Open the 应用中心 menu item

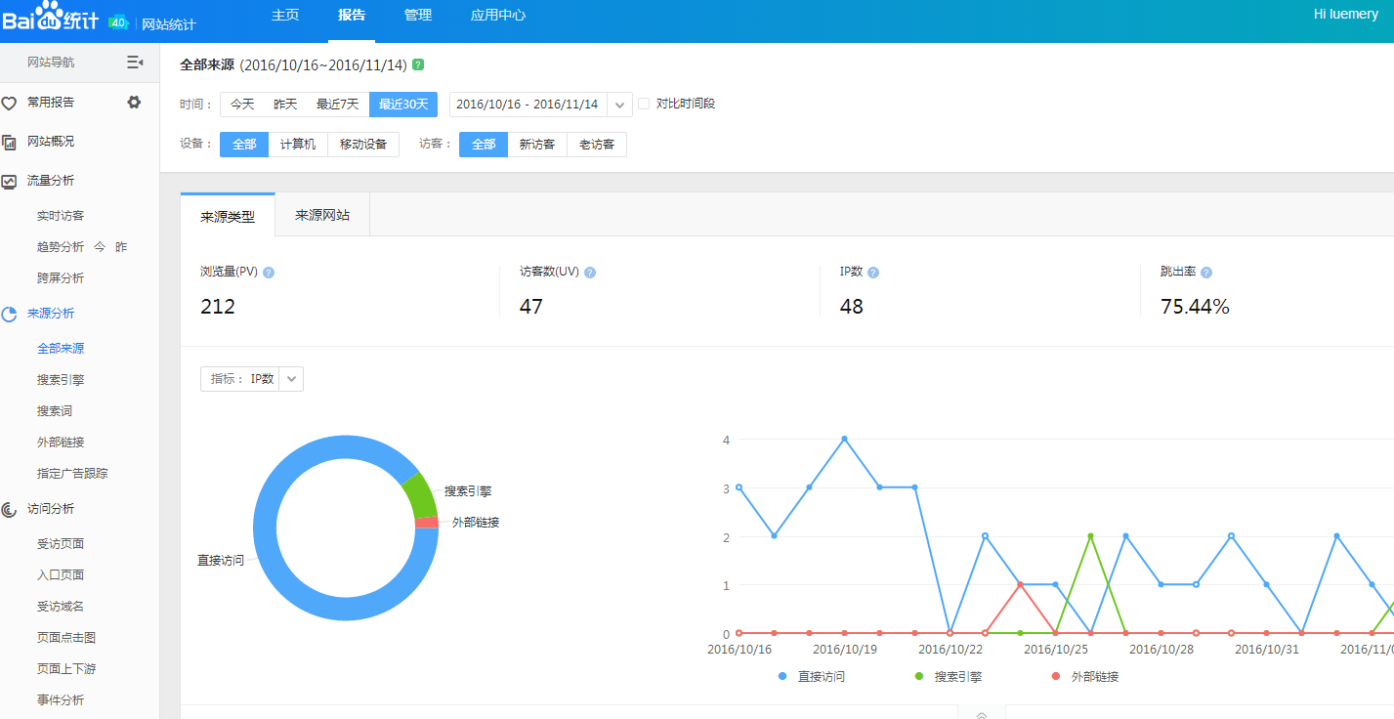pos(498,15)
